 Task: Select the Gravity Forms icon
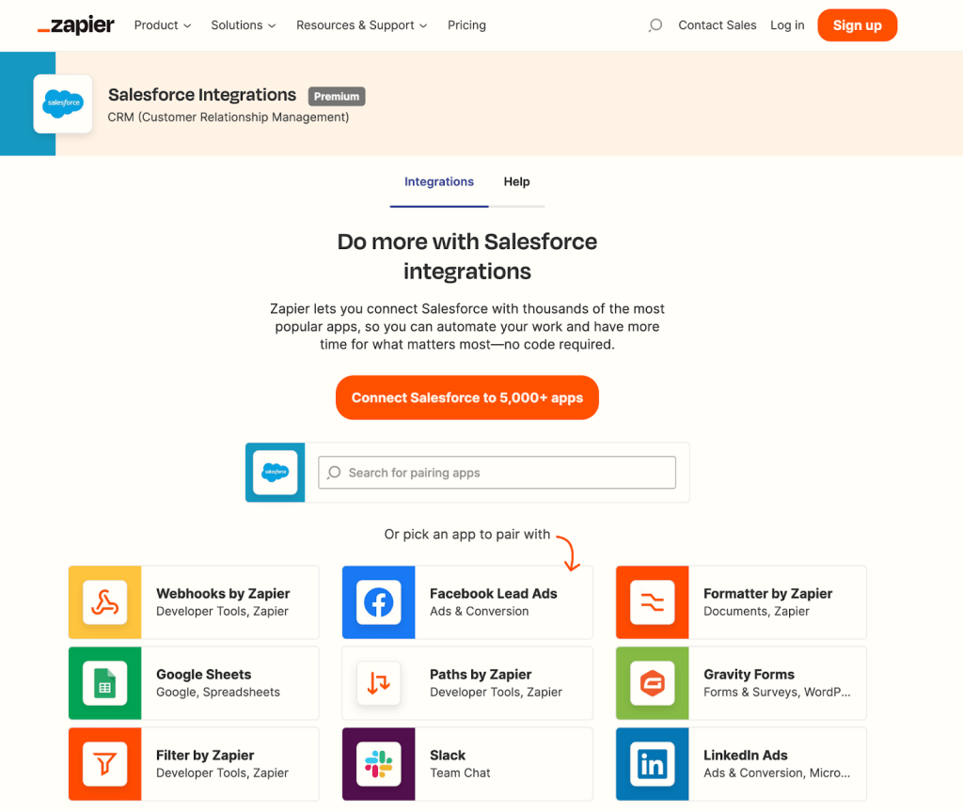(653, 682)
